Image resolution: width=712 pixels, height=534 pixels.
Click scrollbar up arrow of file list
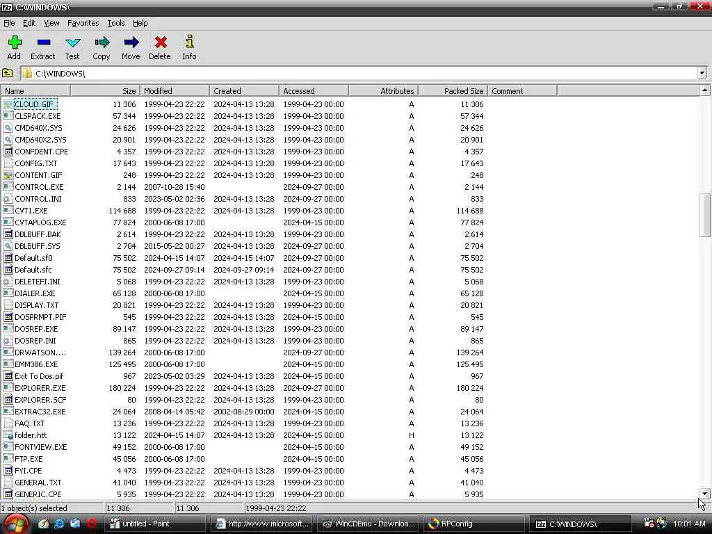pyautogui.click(x=705, y=90)
